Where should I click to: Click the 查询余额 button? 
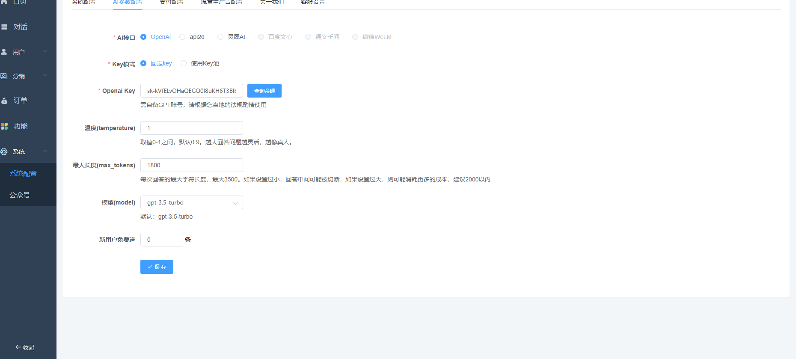[x=264, y=91]
